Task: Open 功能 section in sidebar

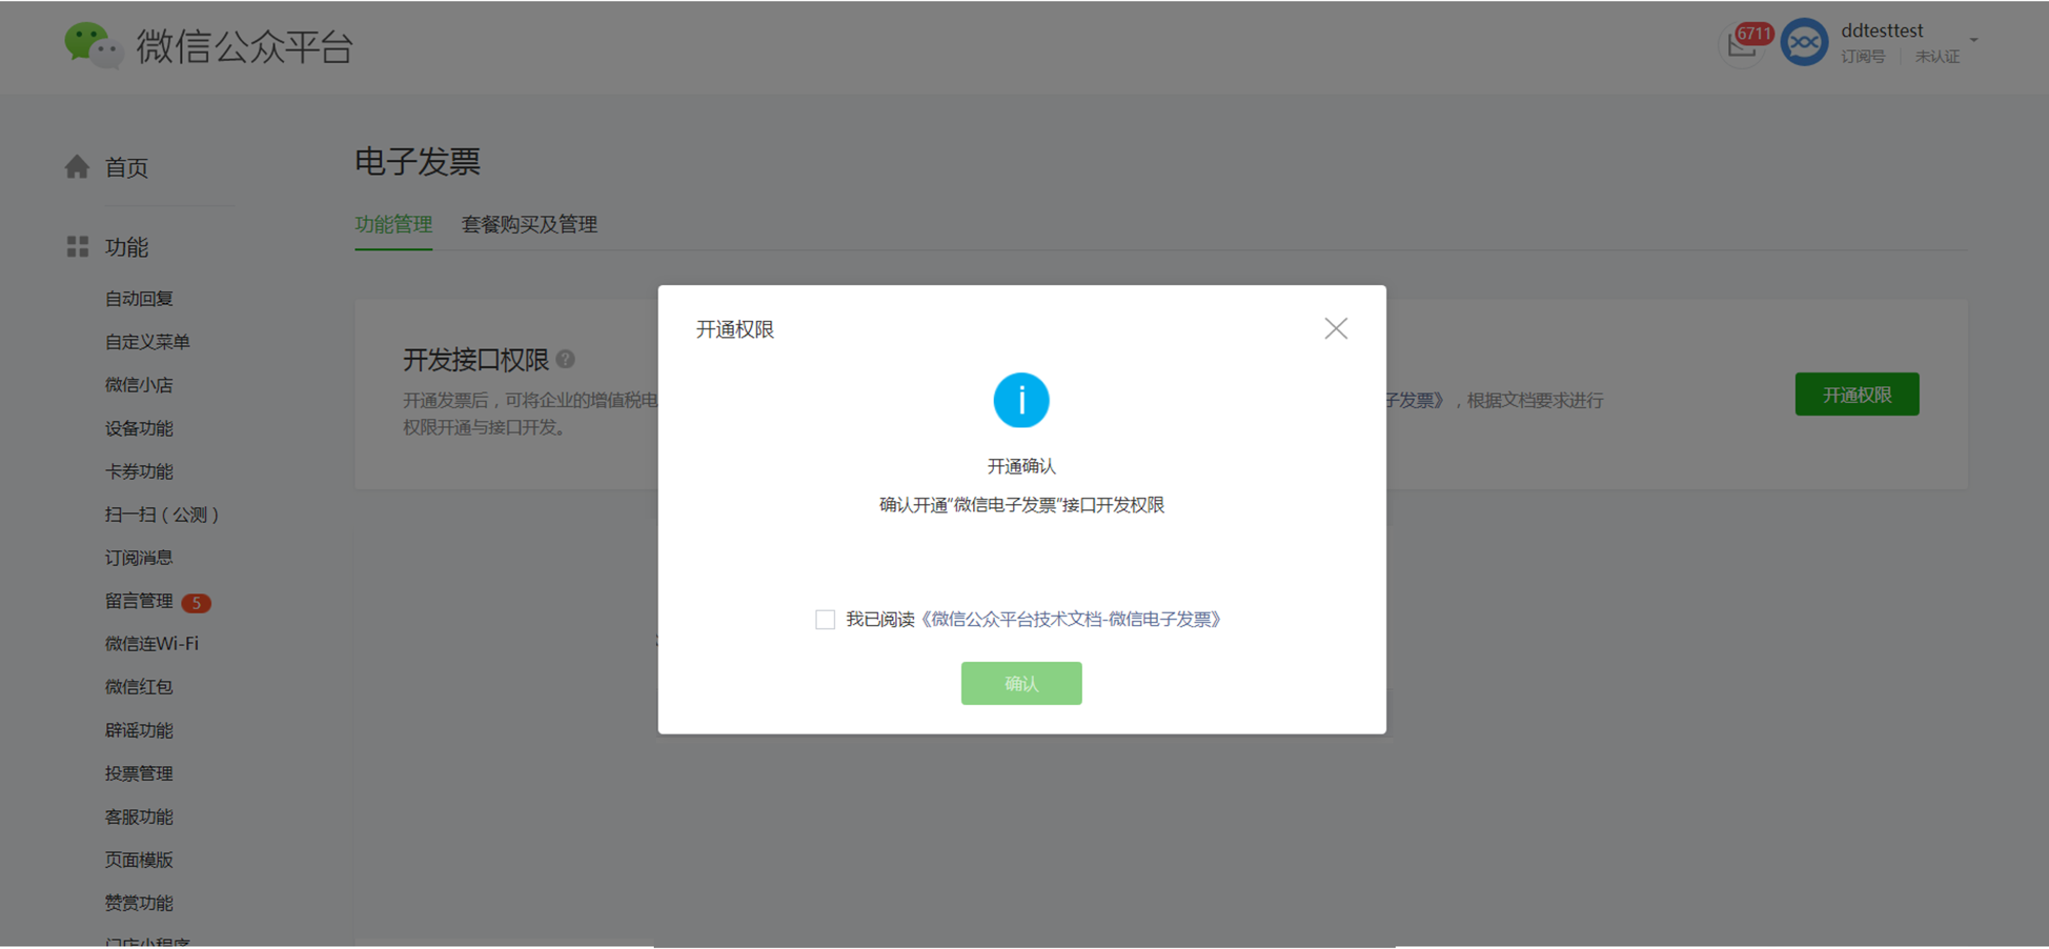Action: (x=127, y=247)
